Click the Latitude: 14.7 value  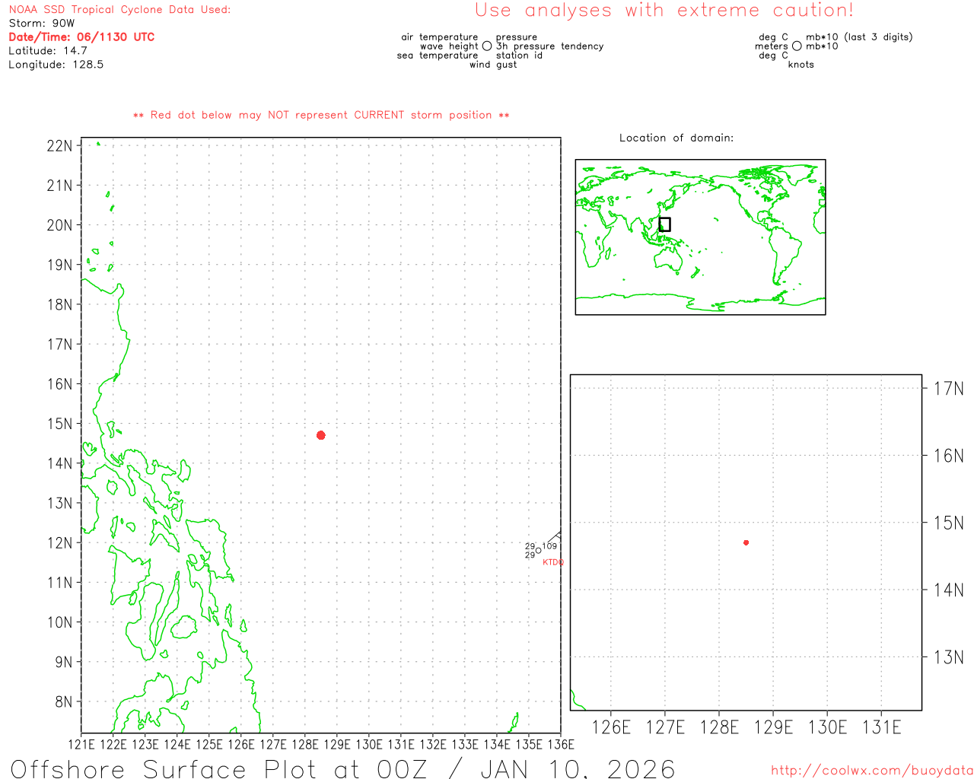pyautogui.click(x=48, y=51)
